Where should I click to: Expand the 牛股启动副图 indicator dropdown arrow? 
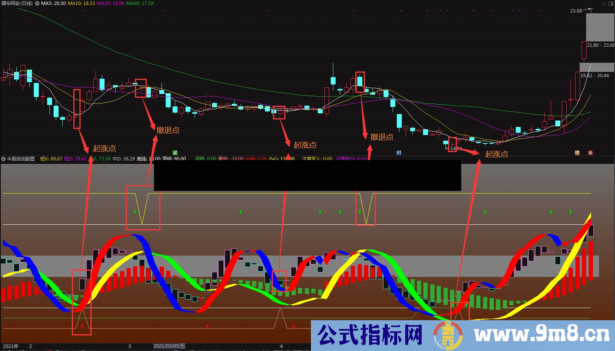point(3,159)
